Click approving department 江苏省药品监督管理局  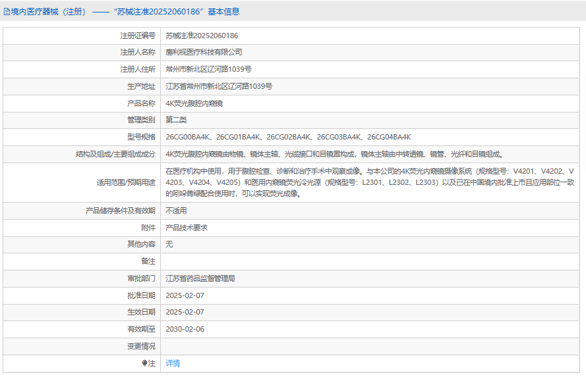(200, 278)
